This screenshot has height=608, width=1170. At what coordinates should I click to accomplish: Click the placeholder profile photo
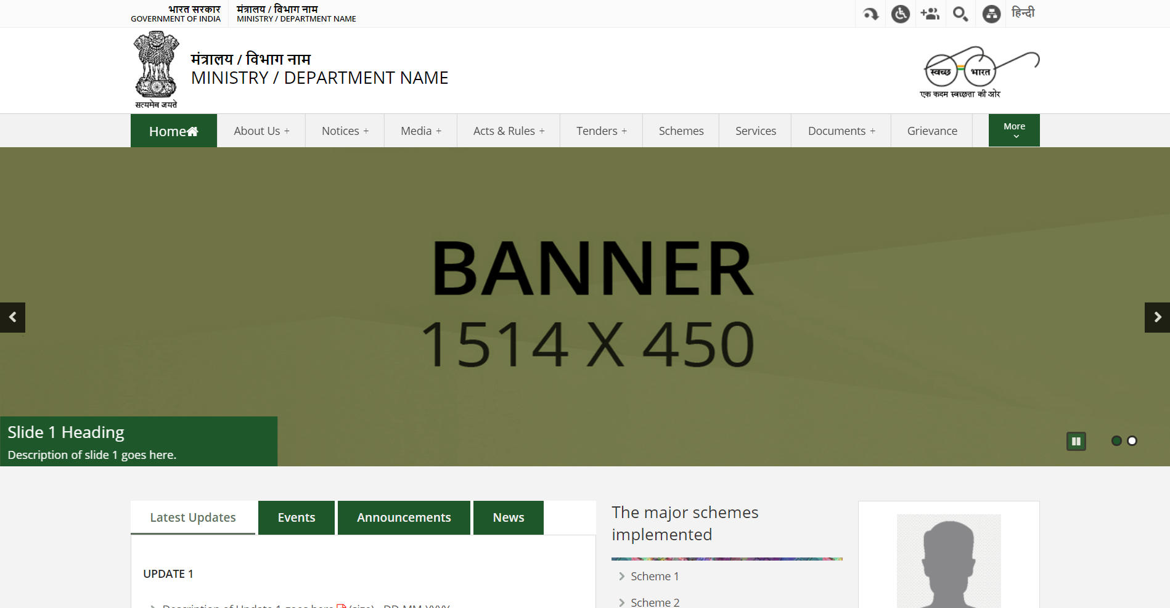(x=949, y=561)
